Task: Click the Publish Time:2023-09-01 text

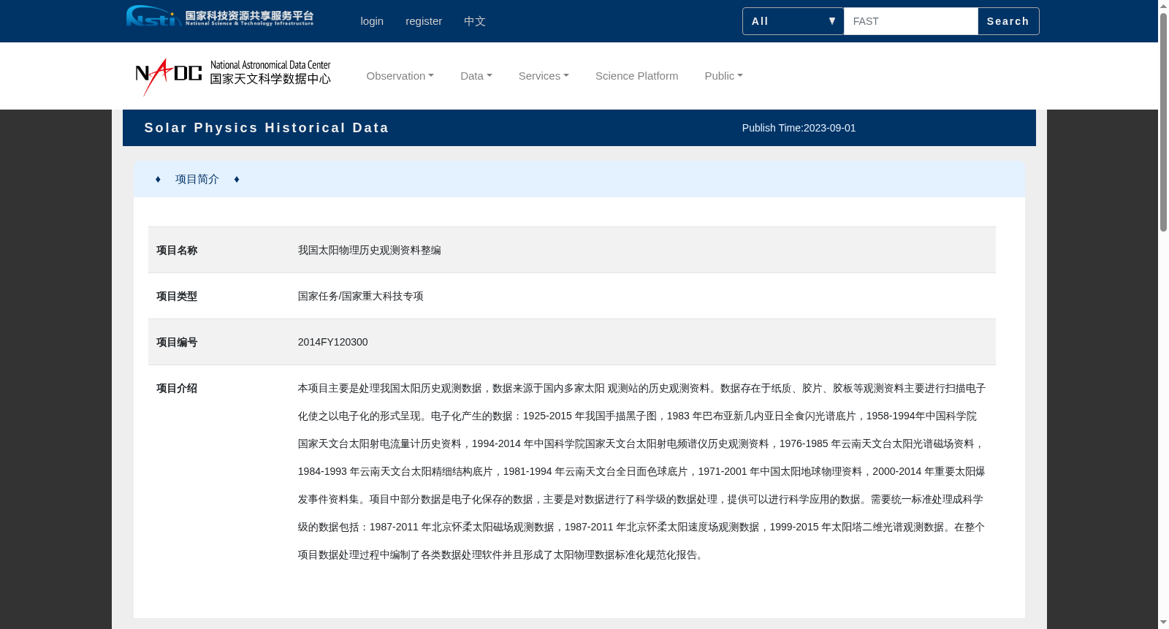Action: tap(799, 128)
